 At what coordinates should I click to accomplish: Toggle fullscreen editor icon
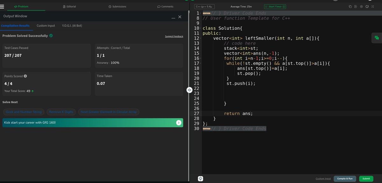coord(372,6)
